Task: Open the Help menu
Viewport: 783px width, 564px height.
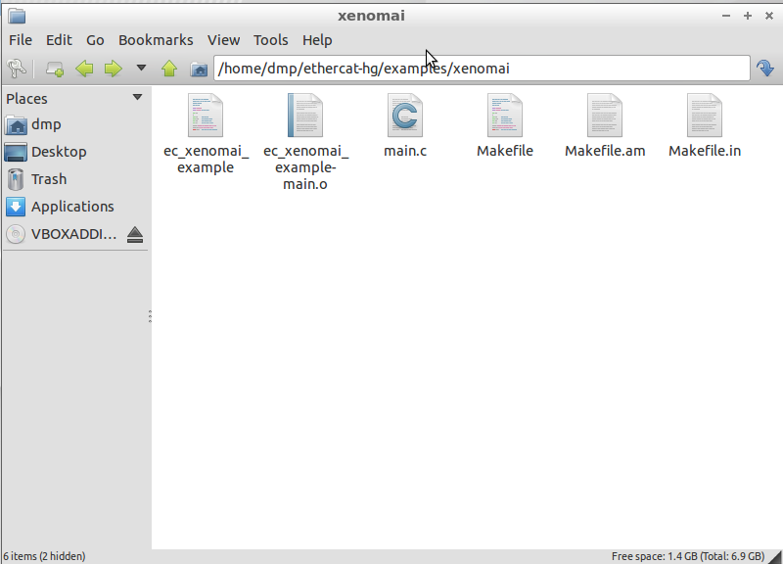Action: pyautogui.click(x=316, y=40)
